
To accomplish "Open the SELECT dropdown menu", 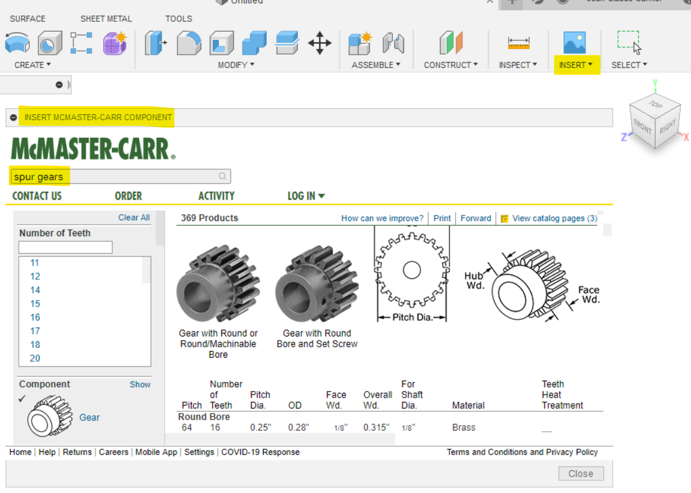I will coord(629,65).
